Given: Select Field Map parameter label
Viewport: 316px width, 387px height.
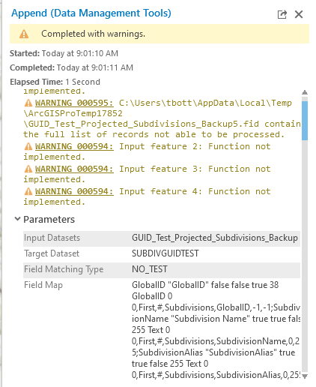Looking at the screenshot, I should pyautogui.click(x=43, y=285).
